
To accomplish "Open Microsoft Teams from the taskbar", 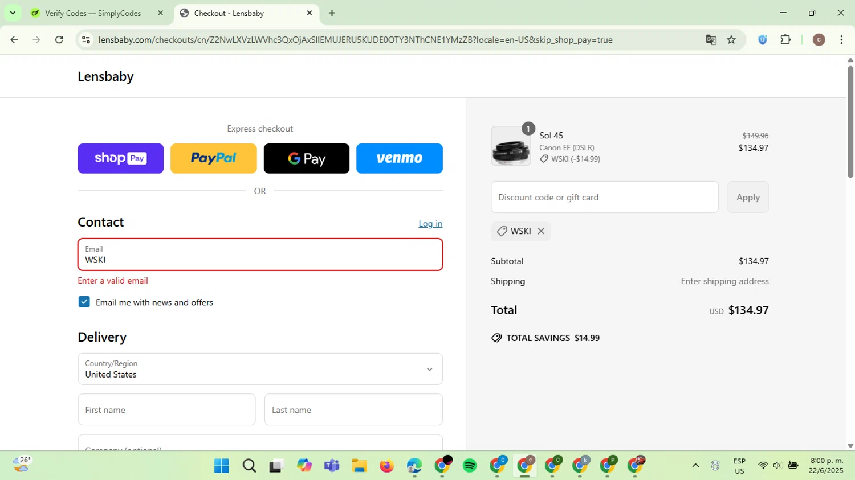I will click(x=332, y=466).
